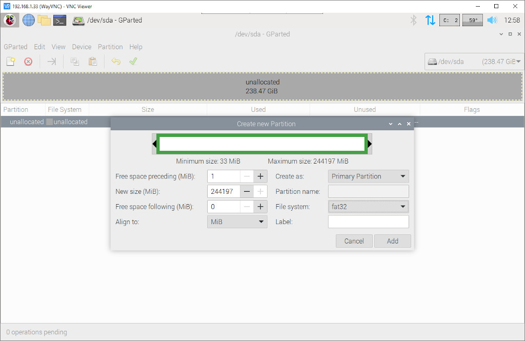
Task: Click the 0 operations pending status text
Action: (36, 332)
